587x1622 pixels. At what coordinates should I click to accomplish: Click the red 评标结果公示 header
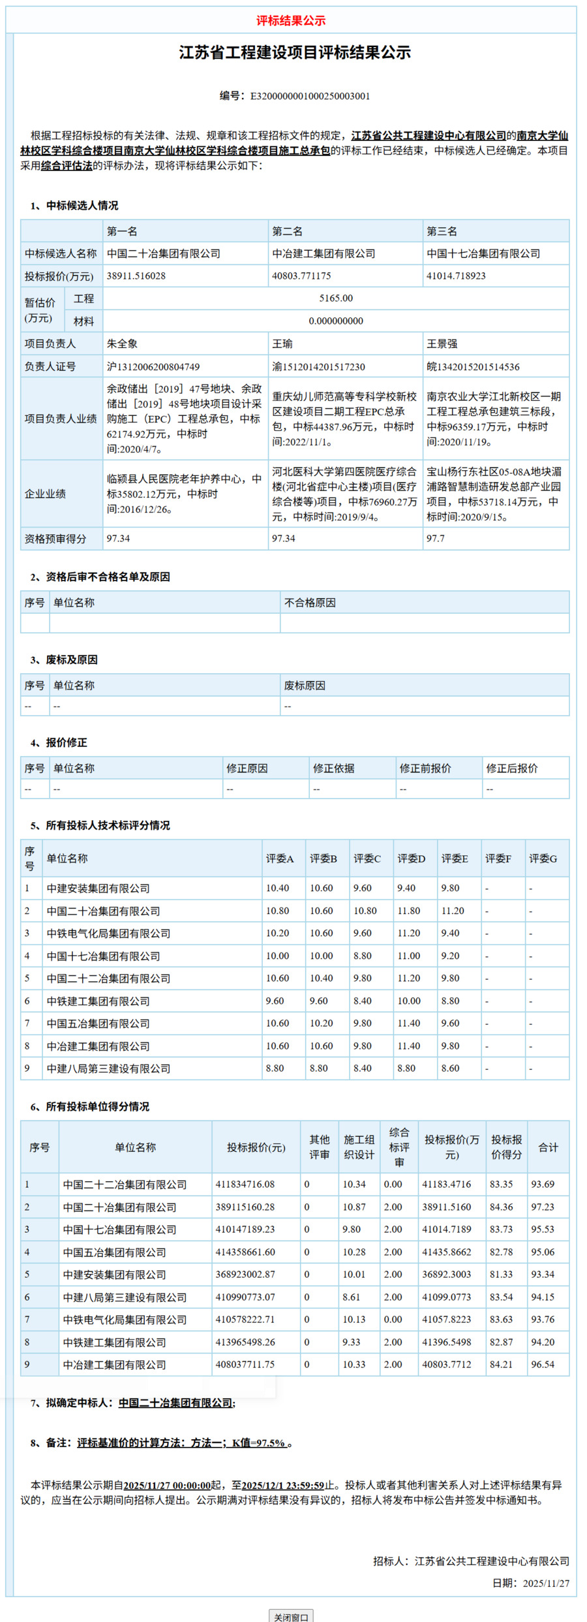(291, 21)
